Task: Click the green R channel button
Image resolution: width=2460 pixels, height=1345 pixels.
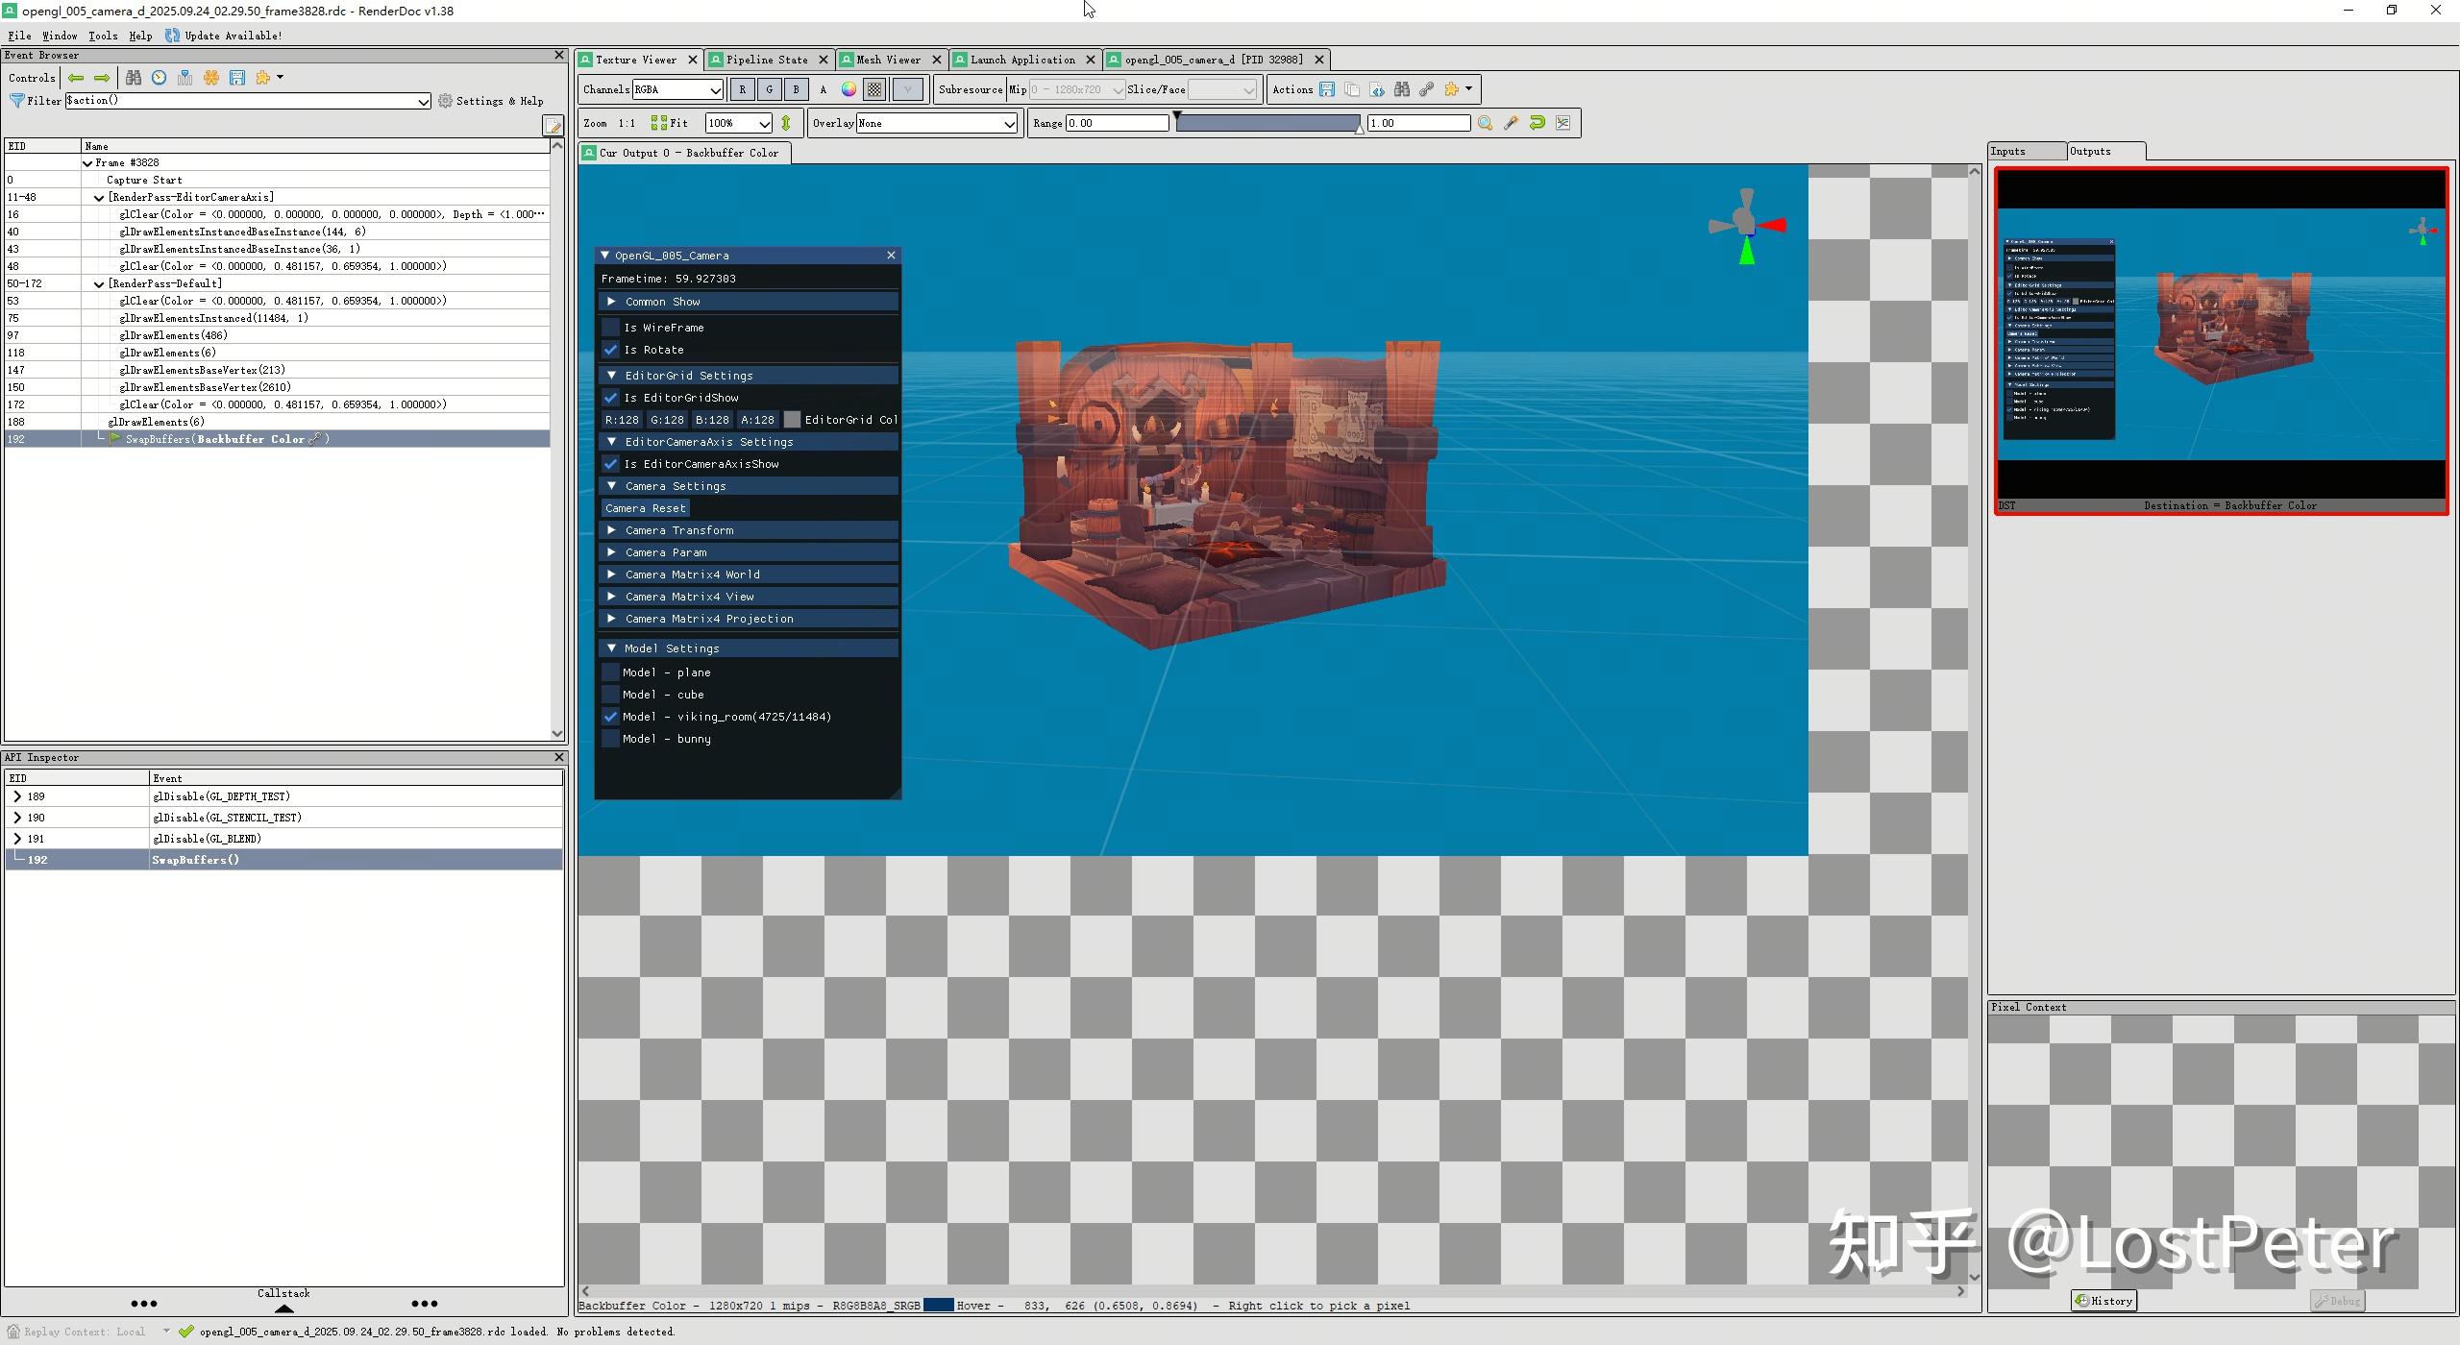Action: [x=742, y=89]
